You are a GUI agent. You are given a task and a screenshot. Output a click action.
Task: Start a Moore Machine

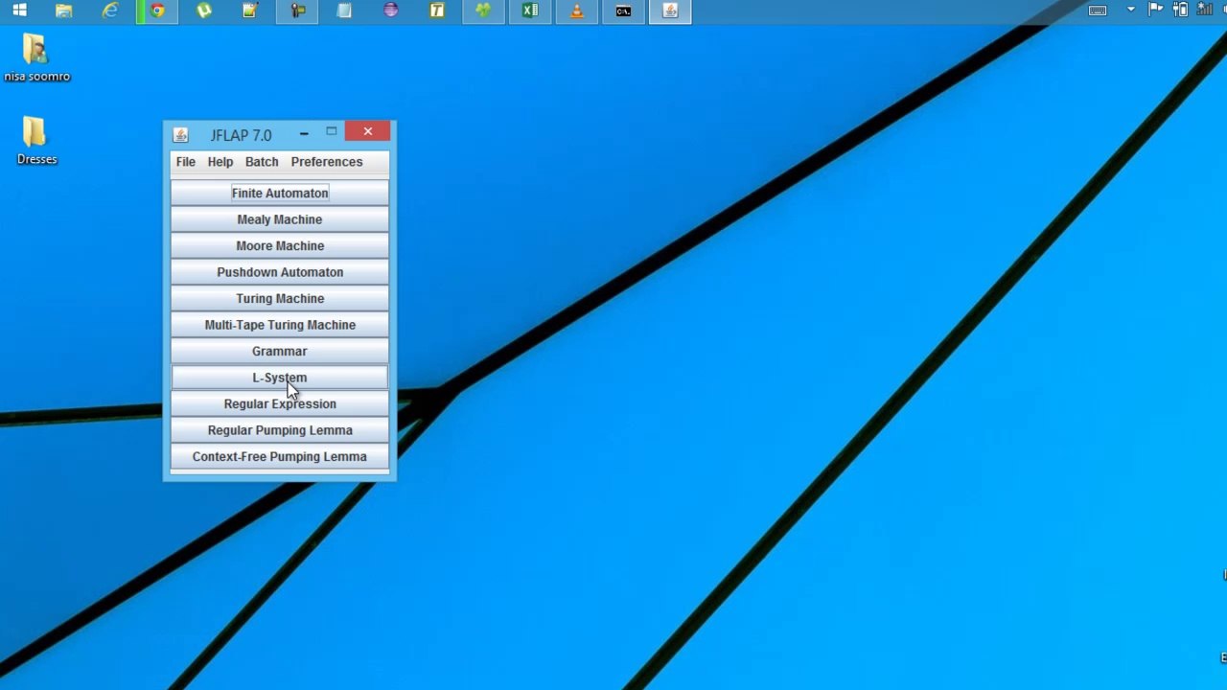pos(280,246)
